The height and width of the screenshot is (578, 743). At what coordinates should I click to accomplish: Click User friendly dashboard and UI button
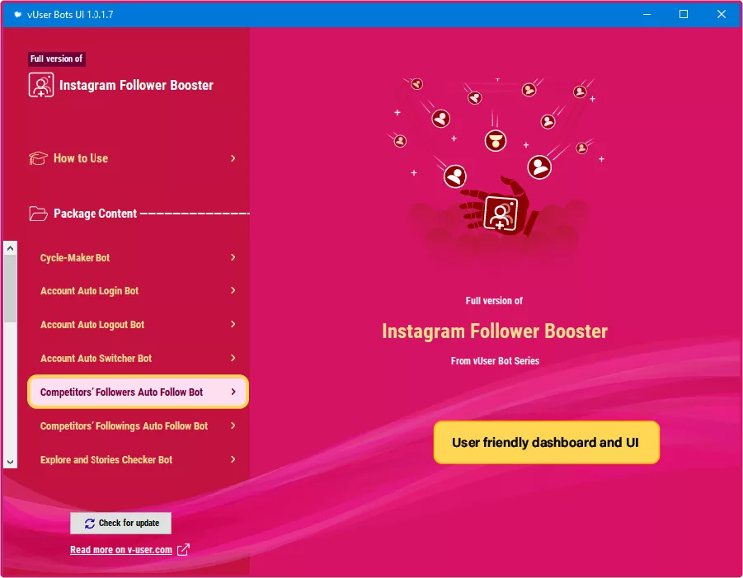pos(547,442)
